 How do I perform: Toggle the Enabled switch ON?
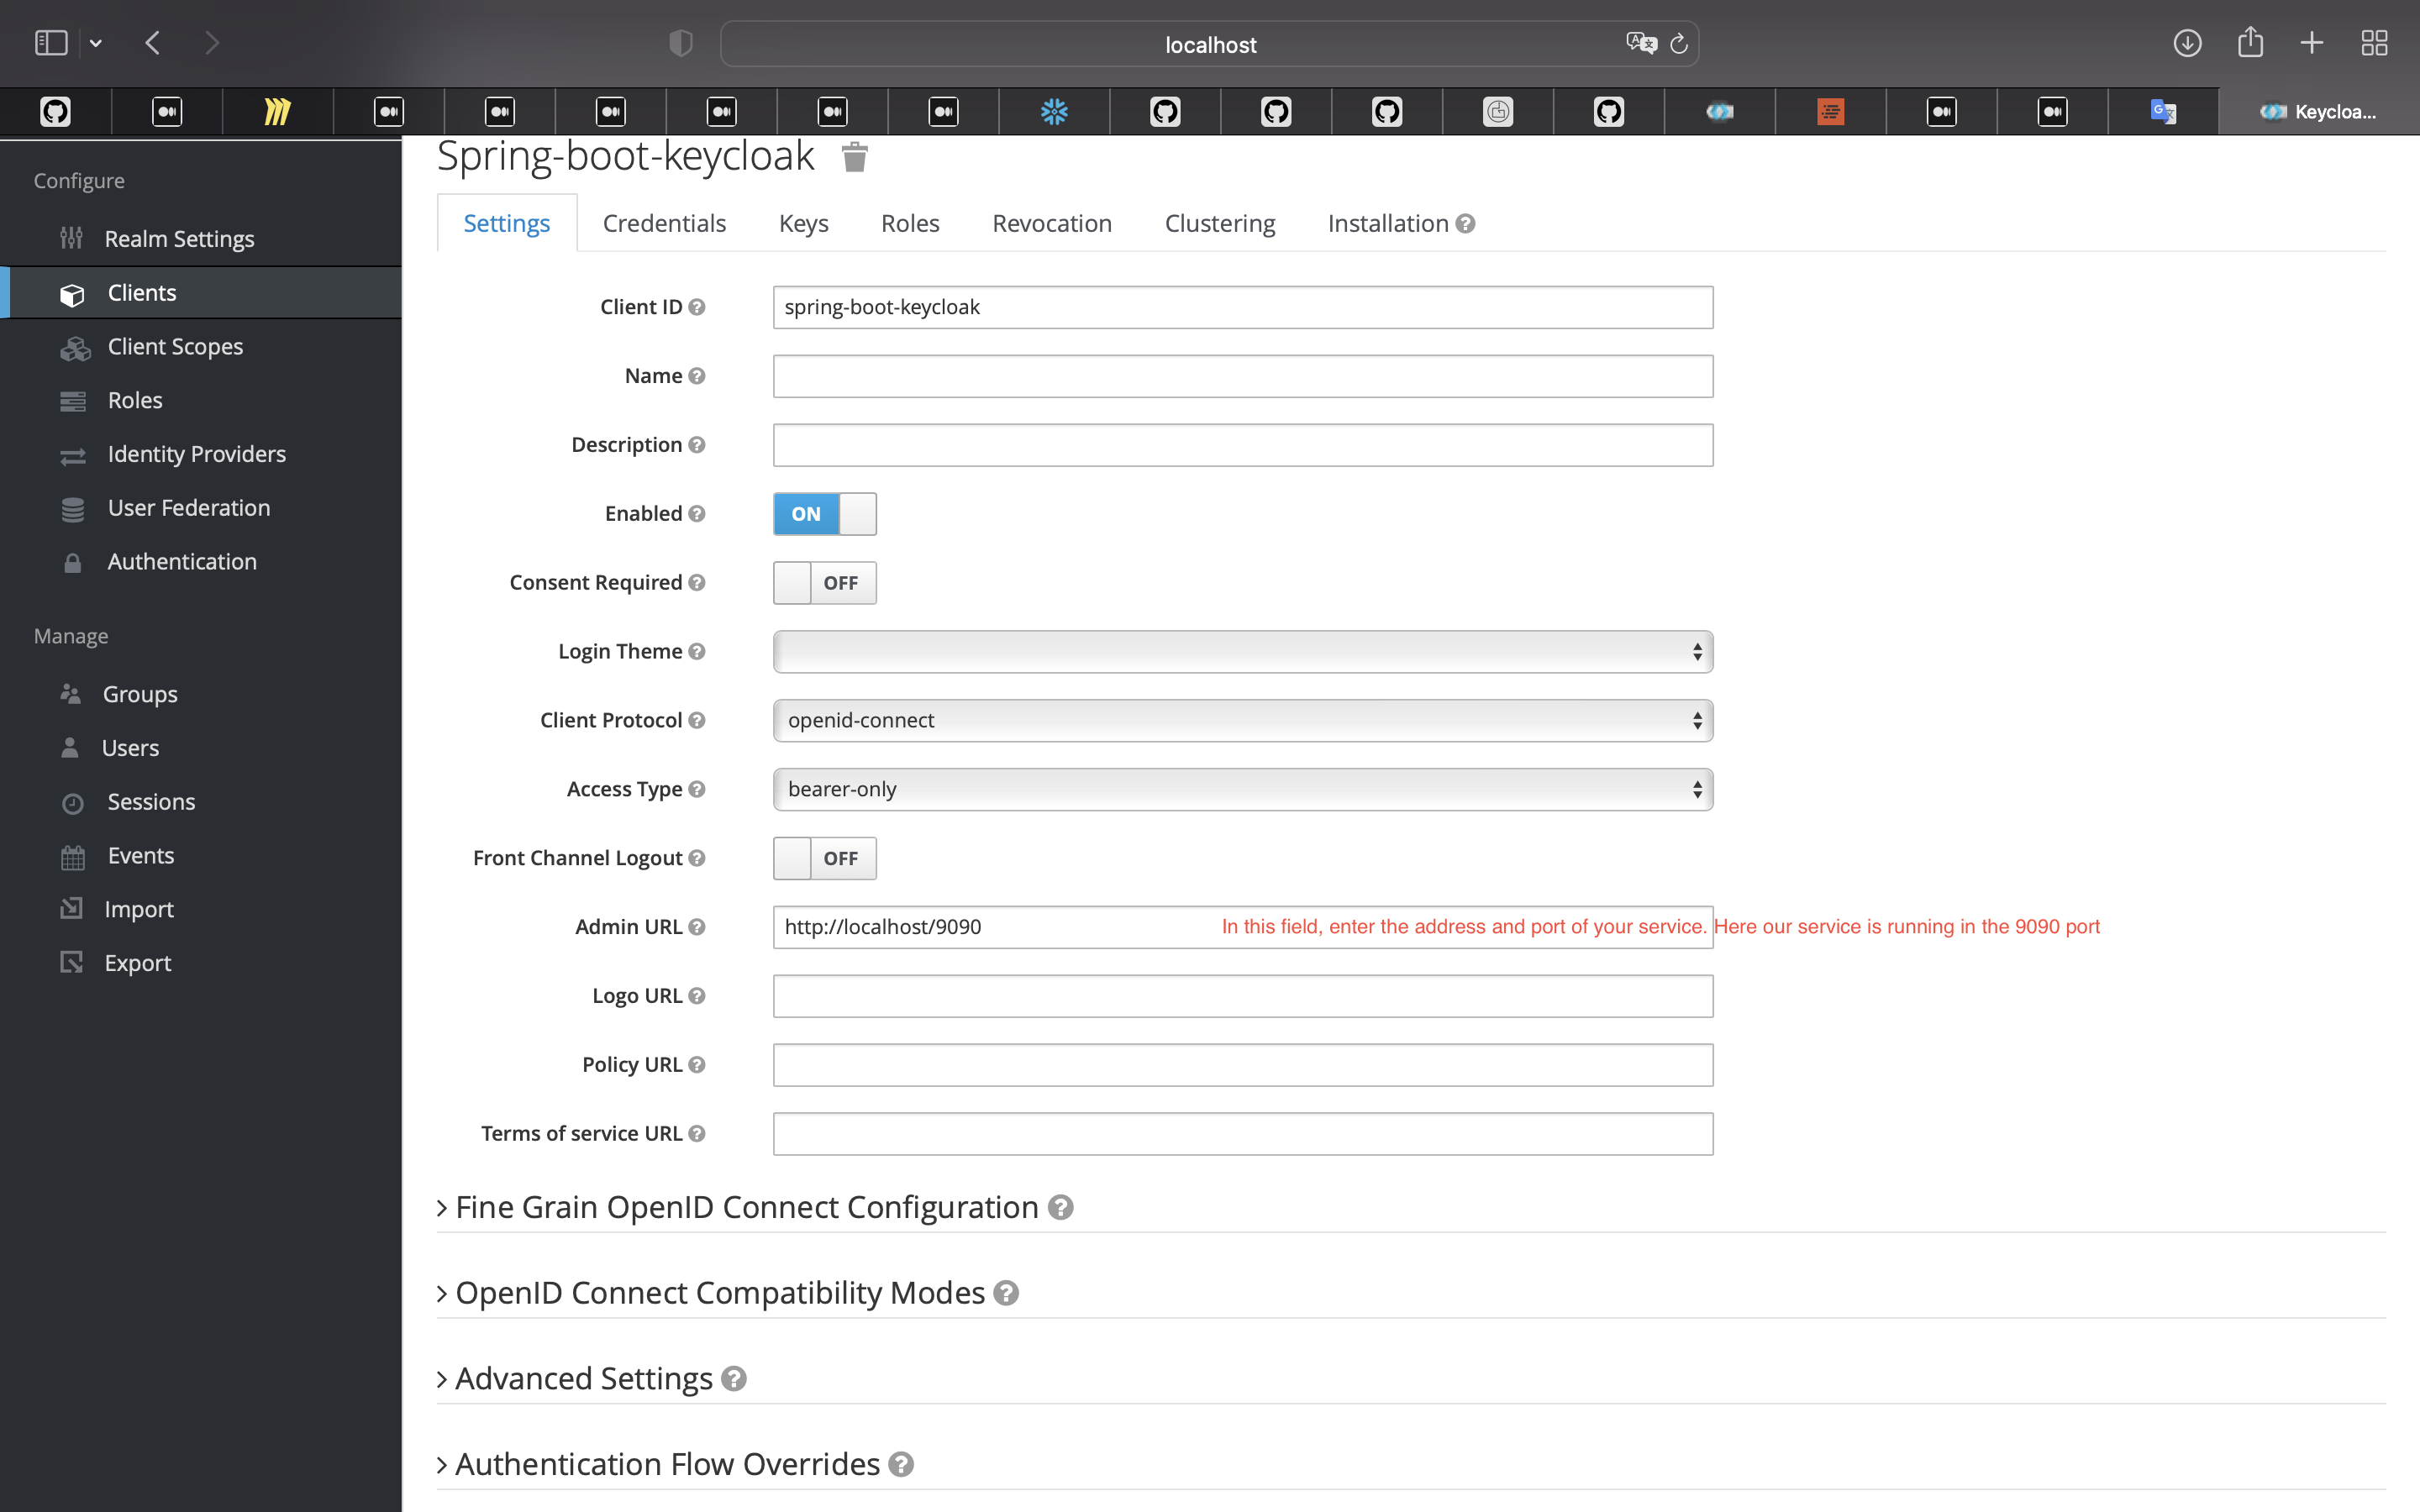824,512
